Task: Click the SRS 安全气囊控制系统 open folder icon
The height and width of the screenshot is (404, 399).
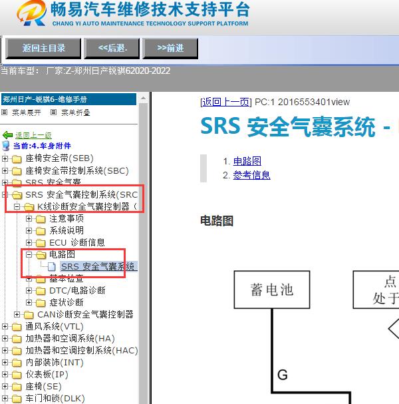Action: [x=17, y=195]
